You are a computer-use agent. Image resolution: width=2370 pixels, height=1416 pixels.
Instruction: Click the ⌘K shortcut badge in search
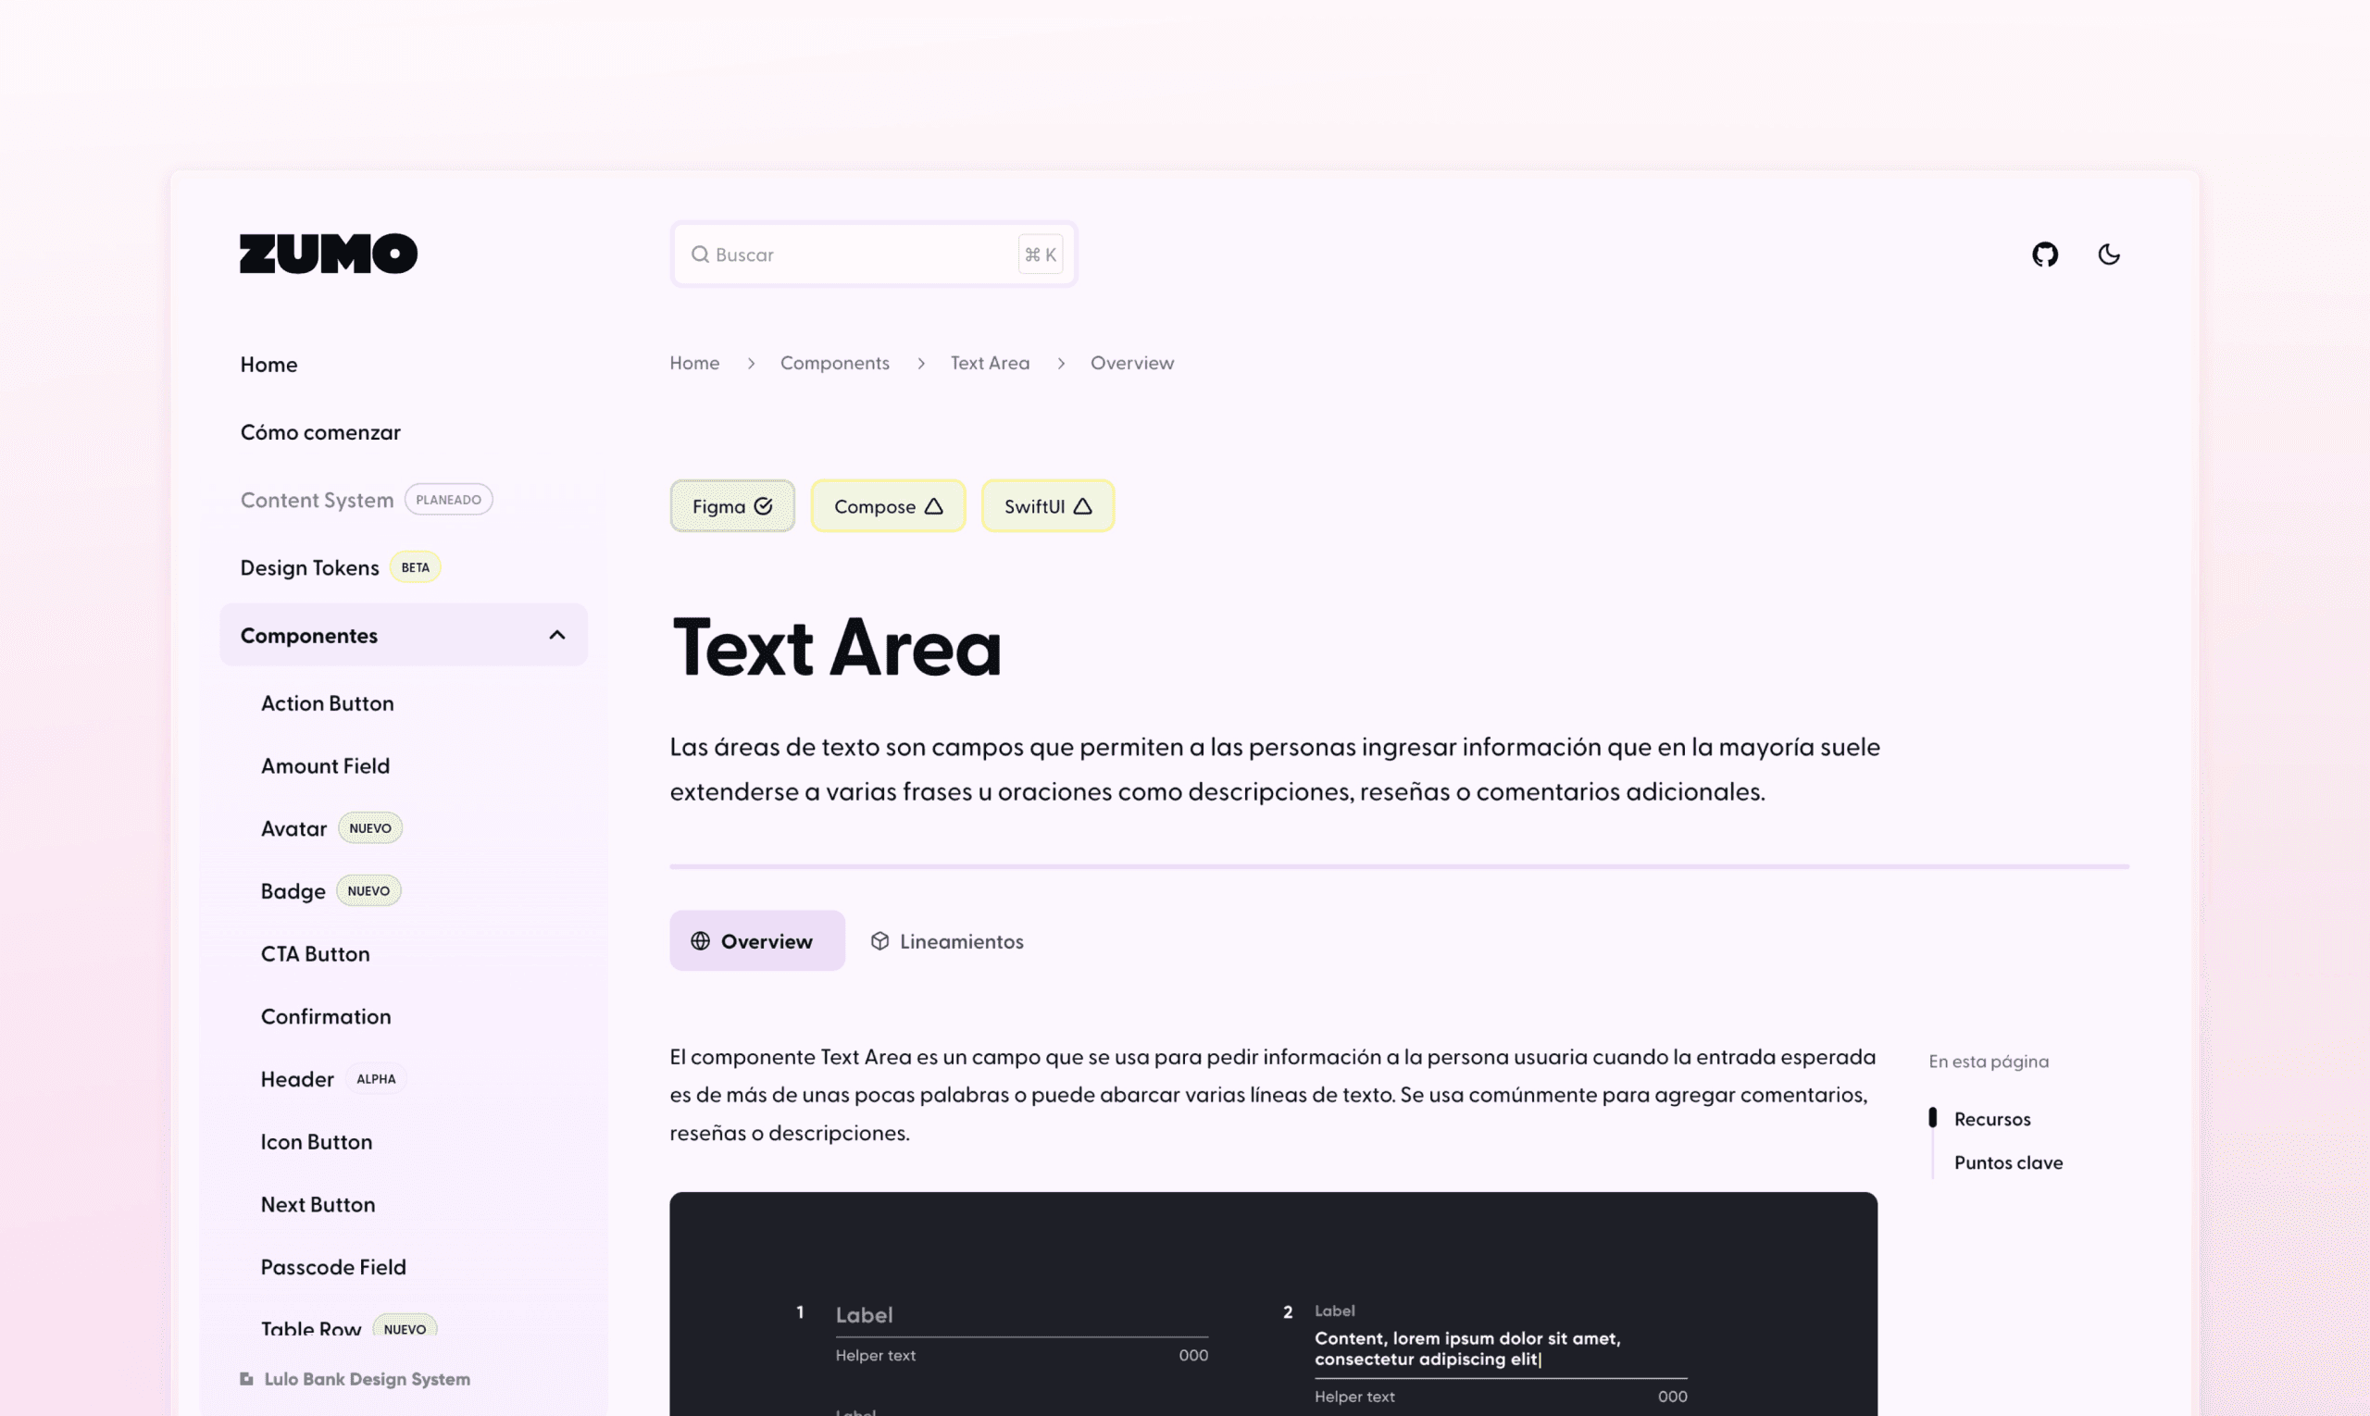[1040, 254]
